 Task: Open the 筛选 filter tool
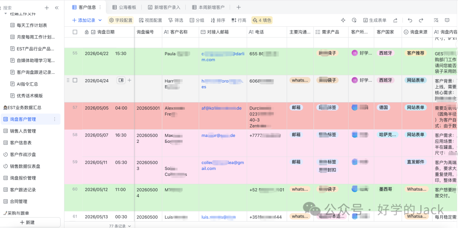coord(176,20)
